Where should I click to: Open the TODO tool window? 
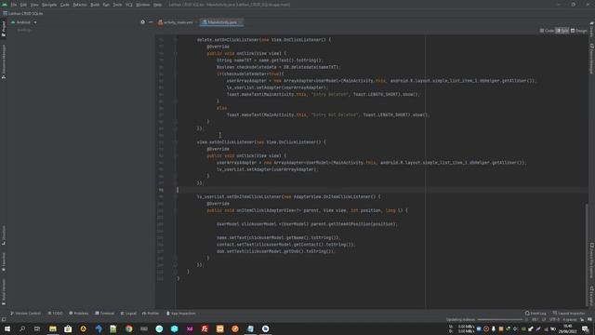[x=55, y=314]
